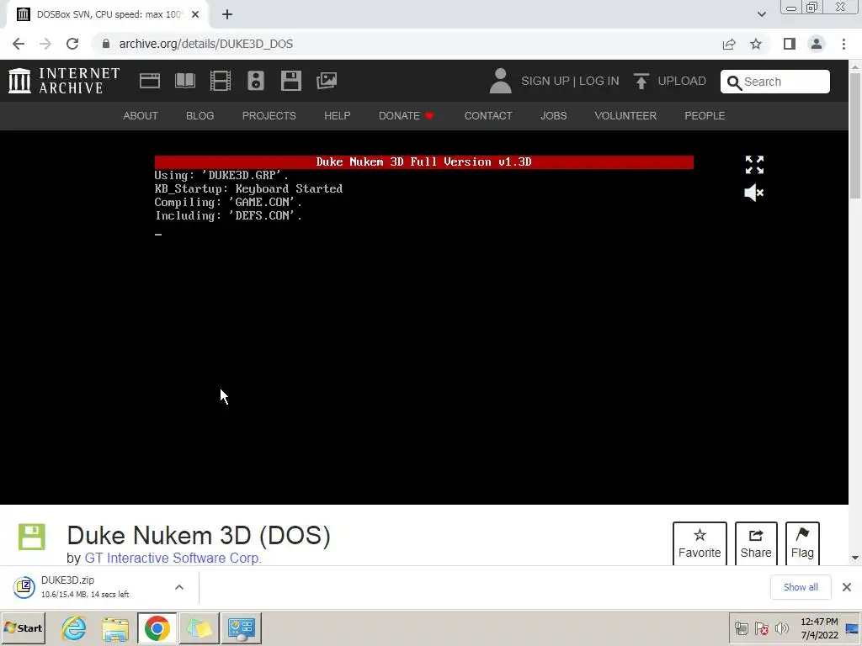Open the JOBS menu item
Viewport: 862px width, 646px height.
[554, 116]
